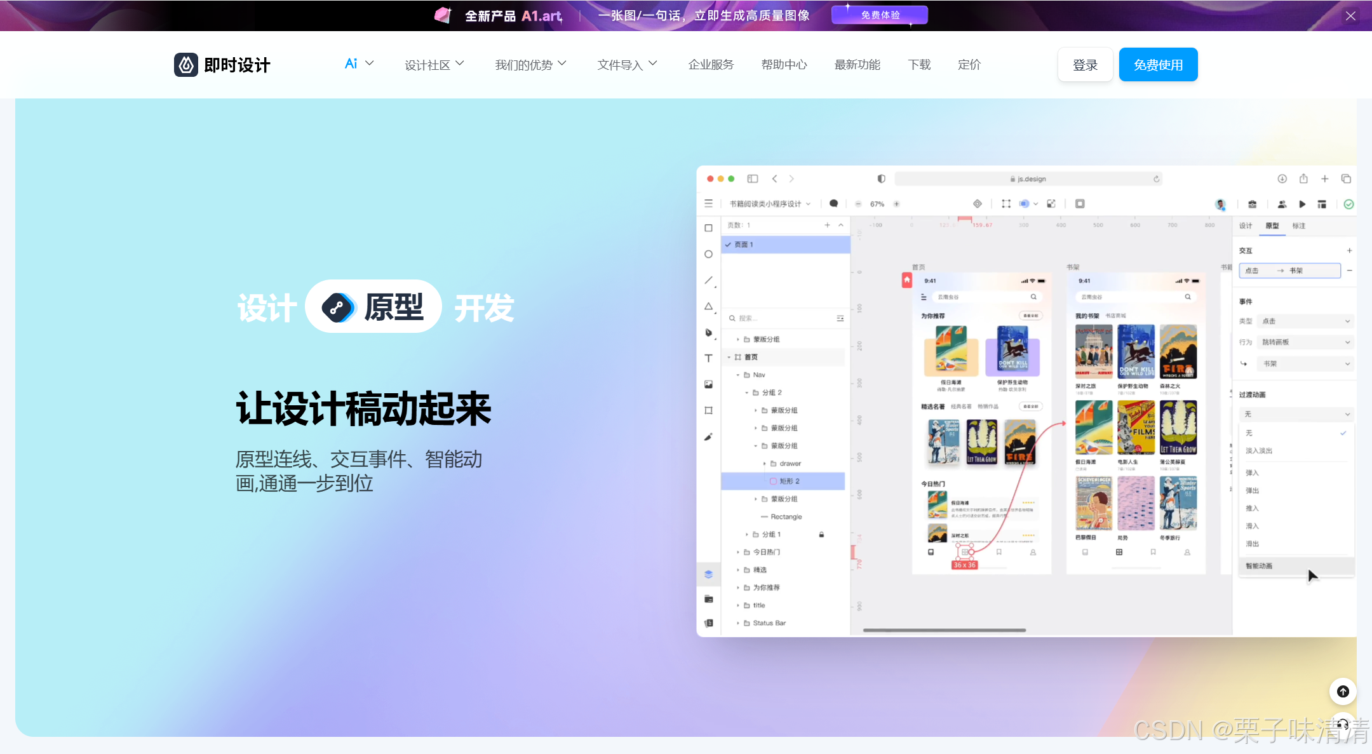Click the play prototype preview icon
Screen dimensions: 1372x754
(1302, 204)
